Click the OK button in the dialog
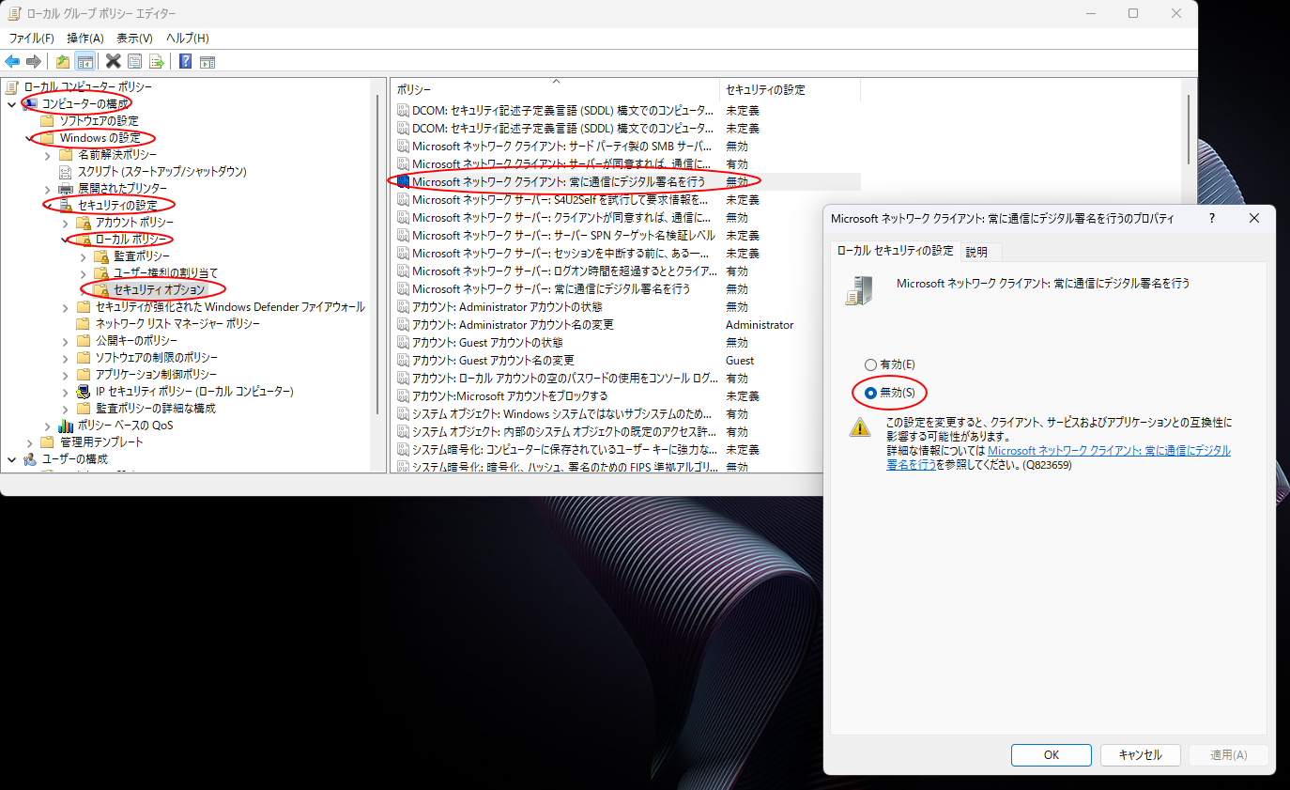The image size is (1290, 790). click(x=1051, y=754)
